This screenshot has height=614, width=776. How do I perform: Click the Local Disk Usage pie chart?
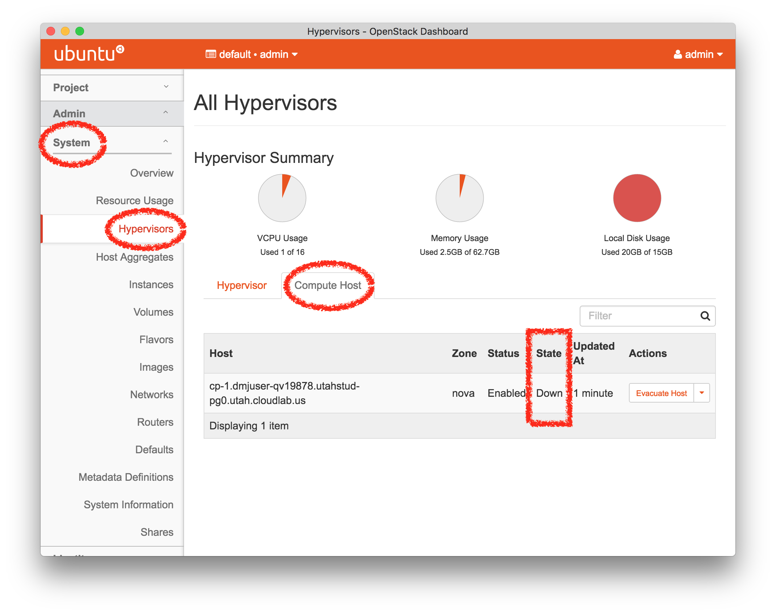click(637, 198)
